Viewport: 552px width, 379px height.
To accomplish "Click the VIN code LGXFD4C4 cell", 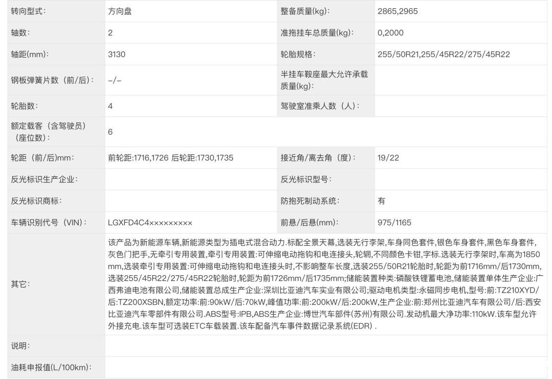I will click(191, 222).
